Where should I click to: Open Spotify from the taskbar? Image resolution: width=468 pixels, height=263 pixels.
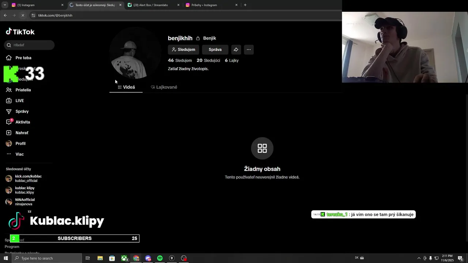point(160,258)
